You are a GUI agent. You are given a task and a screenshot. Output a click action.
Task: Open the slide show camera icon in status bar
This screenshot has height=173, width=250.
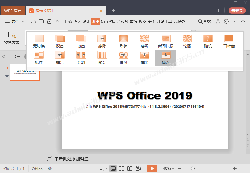tap(138, 169)
